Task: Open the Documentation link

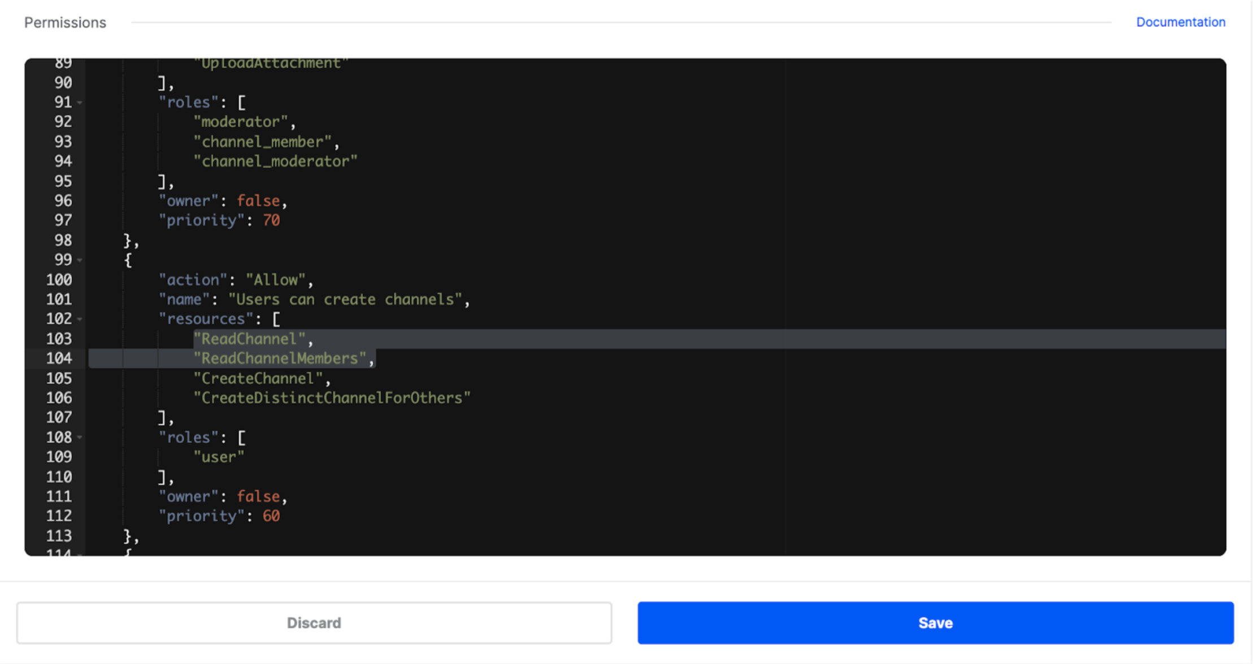Action: (x=1181, y=22)
